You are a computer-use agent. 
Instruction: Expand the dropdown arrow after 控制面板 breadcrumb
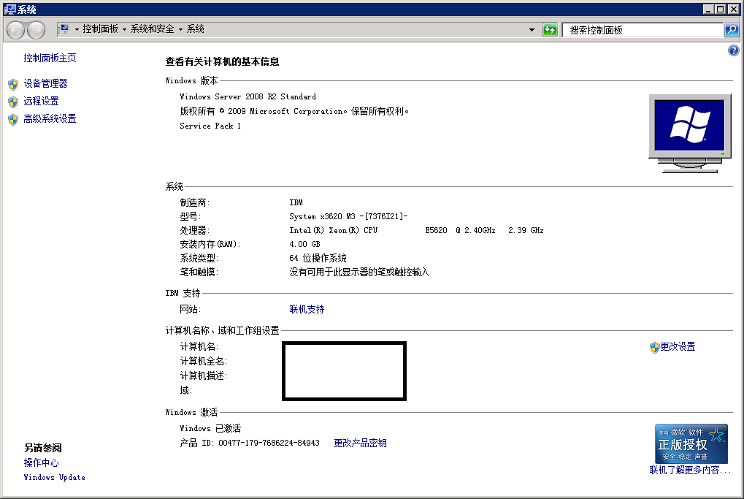tap(124, 30)
